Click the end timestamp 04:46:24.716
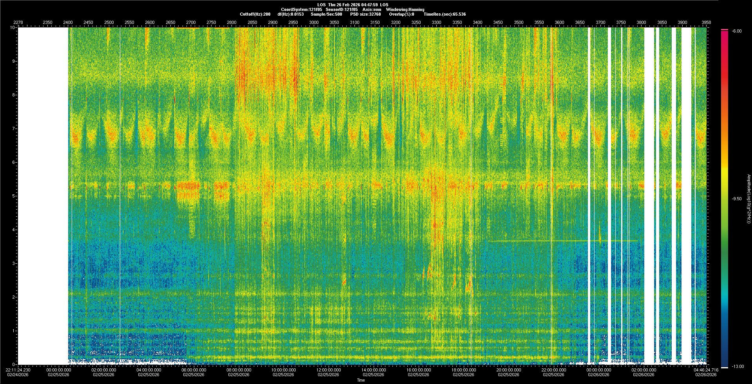Image resolution: width=752 pixels, height=384 pixels. pos(706,370)
